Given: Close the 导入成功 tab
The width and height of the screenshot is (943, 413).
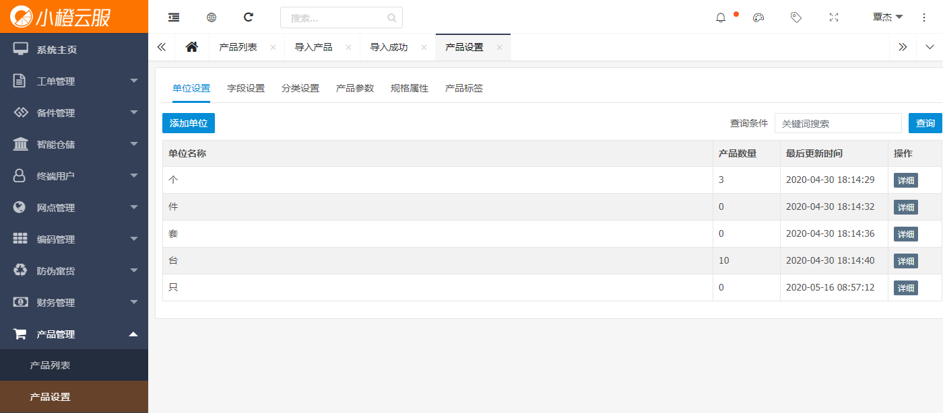Looking at the screenshot, I should click(424, 47).
